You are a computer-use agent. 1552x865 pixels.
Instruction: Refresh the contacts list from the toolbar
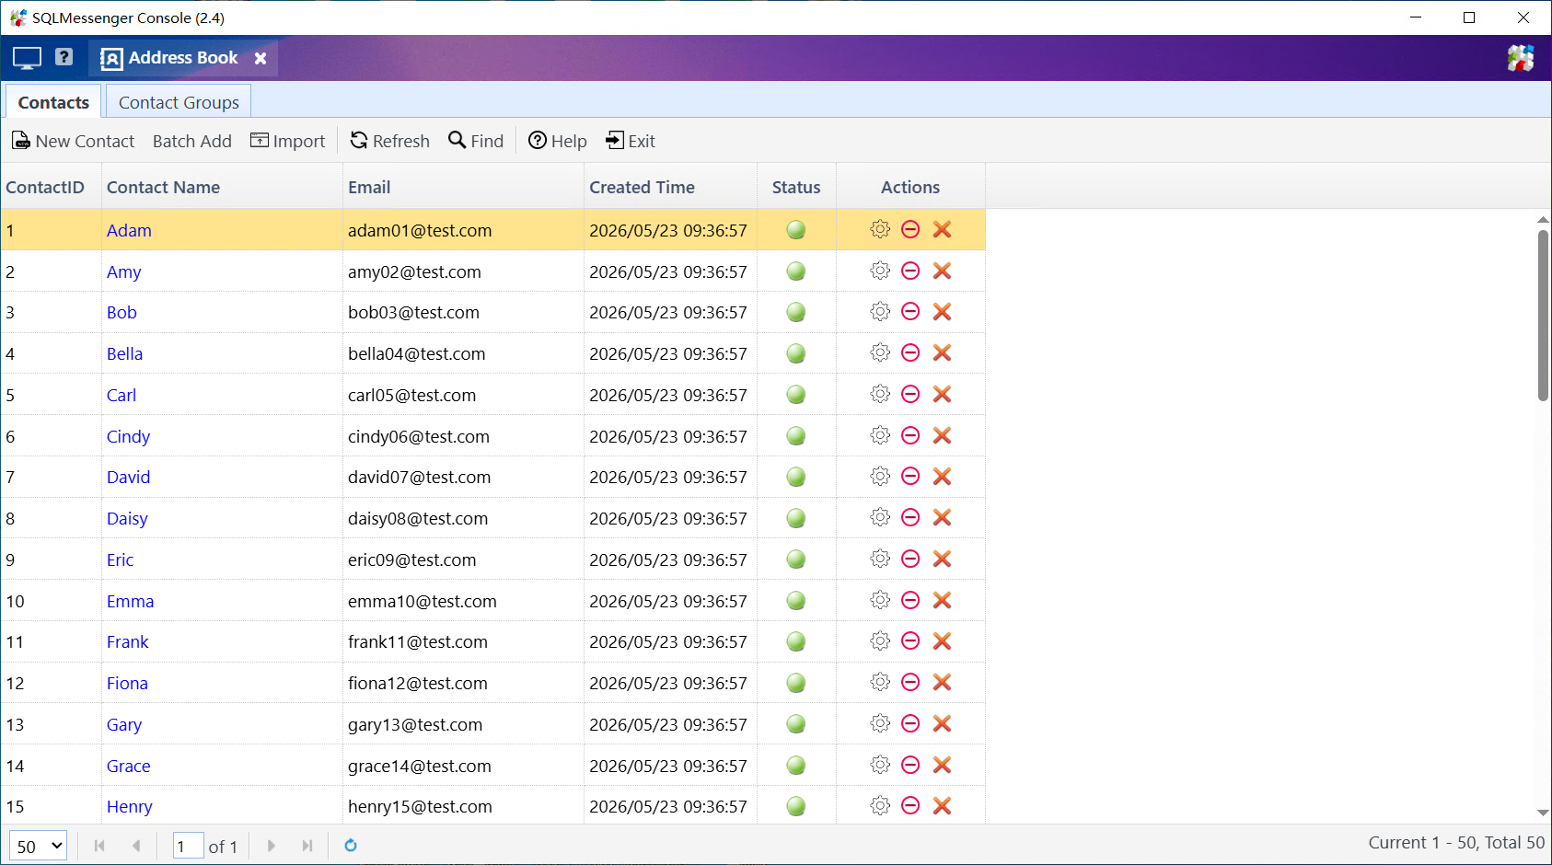coord(389,141)
